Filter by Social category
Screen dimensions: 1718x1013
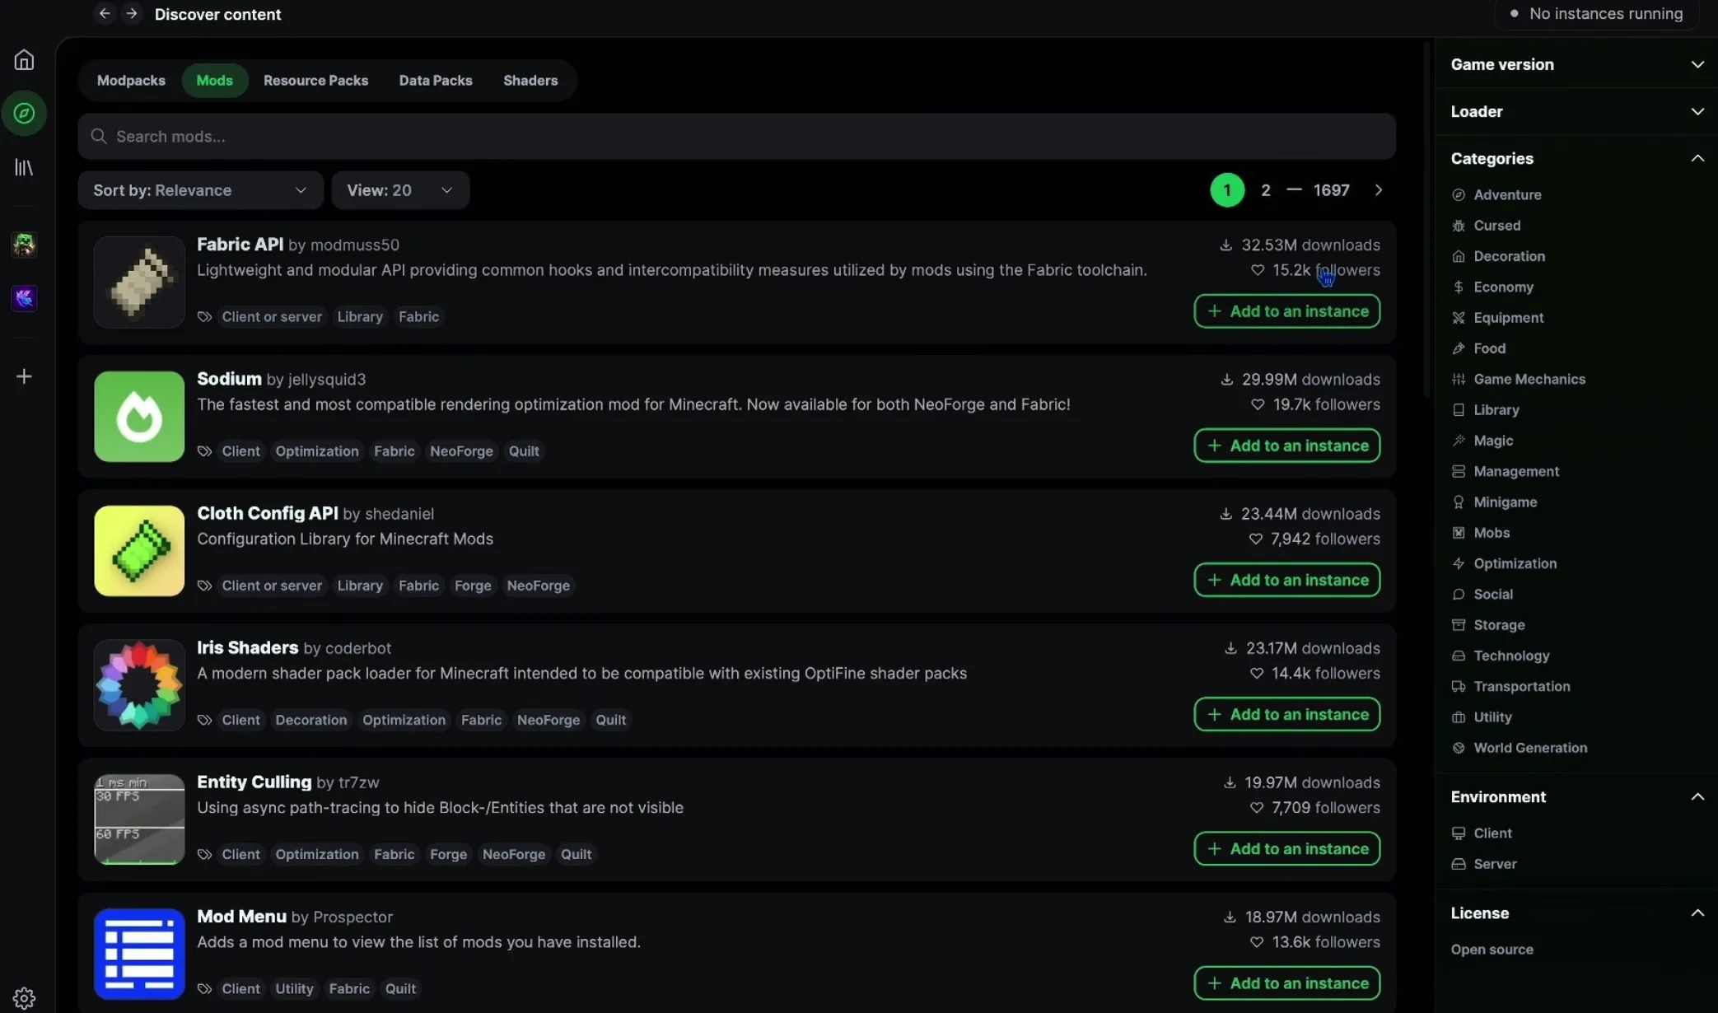click(x=1482, y=595)
